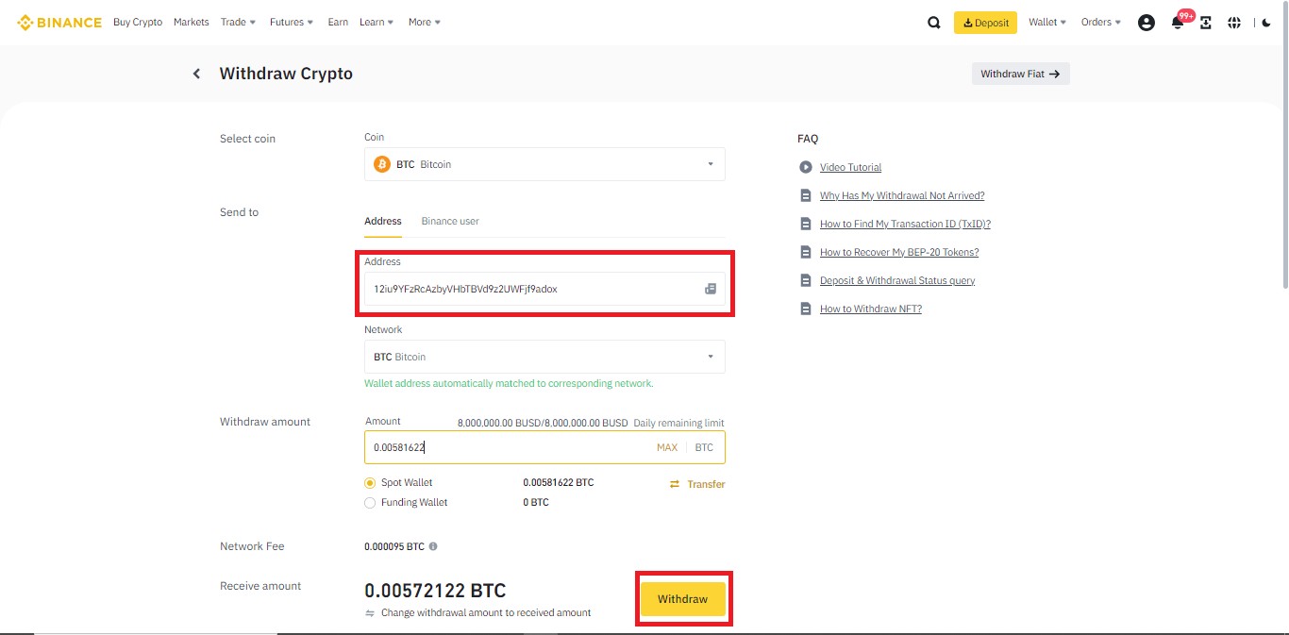Click the FAQ heading
The width and height of the screenshot is (1289, 635).
[808, 139]
